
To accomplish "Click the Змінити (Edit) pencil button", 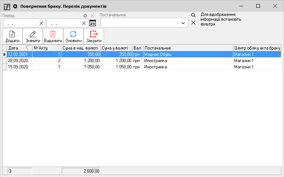I will [33, 36].
